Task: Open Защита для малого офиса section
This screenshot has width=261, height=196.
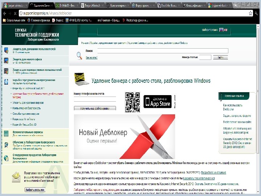Action: [x=27, y=59]
